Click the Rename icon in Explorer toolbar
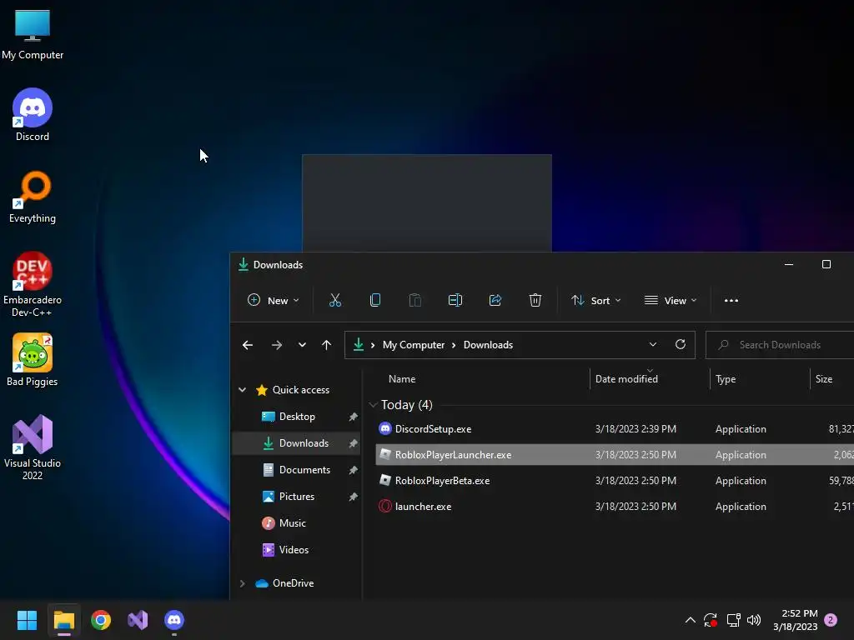The image size is (854, 640). pyautogui.click(x=455, y=300)
